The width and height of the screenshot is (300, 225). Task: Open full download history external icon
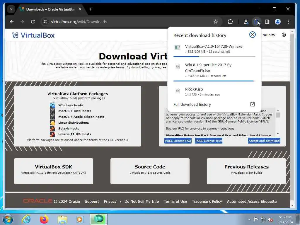(x=252, y=104)
